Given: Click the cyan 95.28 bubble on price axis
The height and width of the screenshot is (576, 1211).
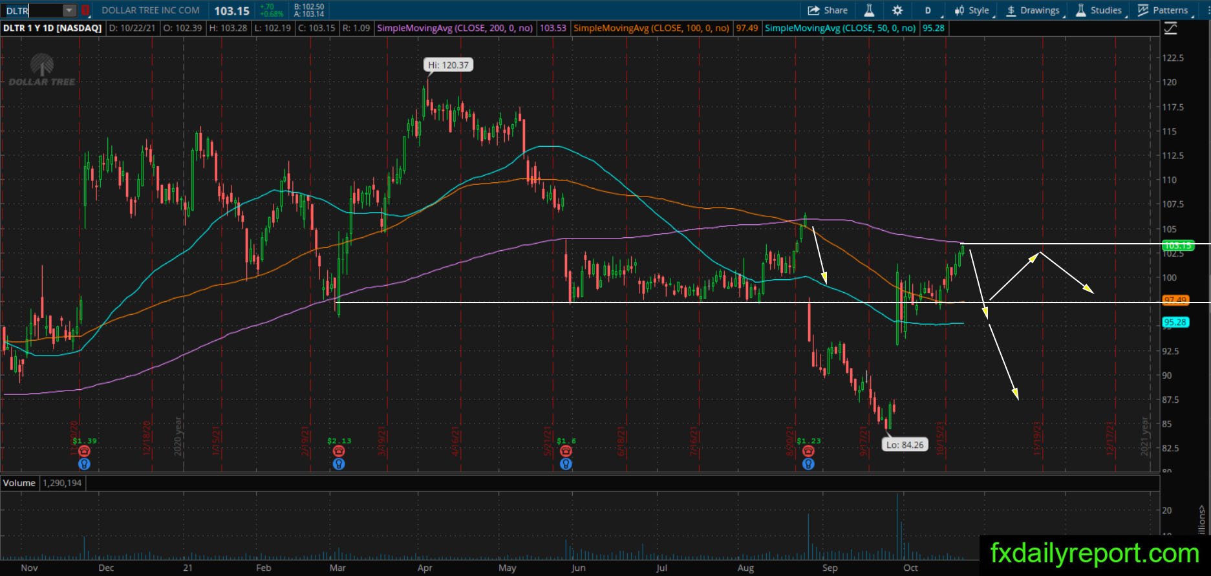Looking at the screenshot, I should (x=1175, y=322).
